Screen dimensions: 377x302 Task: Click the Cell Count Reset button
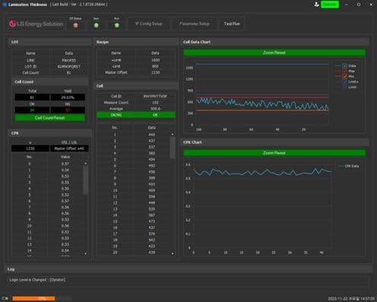[x=50, y=118]
